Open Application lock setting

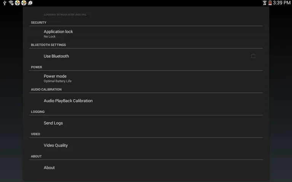58,32
